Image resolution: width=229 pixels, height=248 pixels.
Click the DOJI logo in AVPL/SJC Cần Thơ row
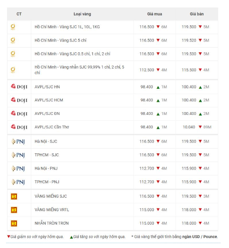click(19, 127)
